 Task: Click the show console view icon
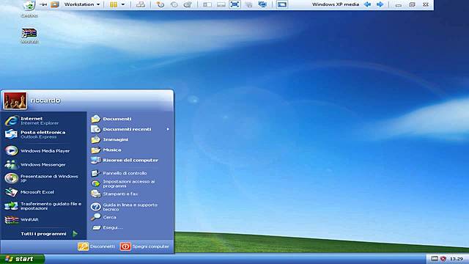pos(281,4)
